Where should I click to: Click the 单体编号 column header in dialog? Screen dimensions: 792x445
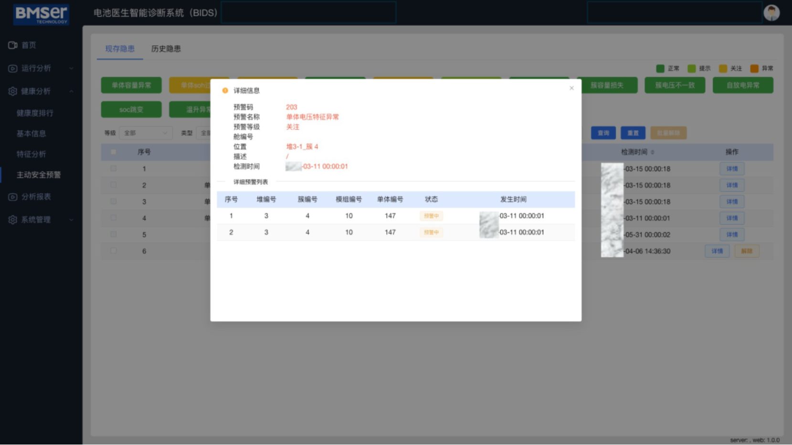390,199
